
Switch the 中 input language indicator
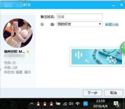point(78,104)
